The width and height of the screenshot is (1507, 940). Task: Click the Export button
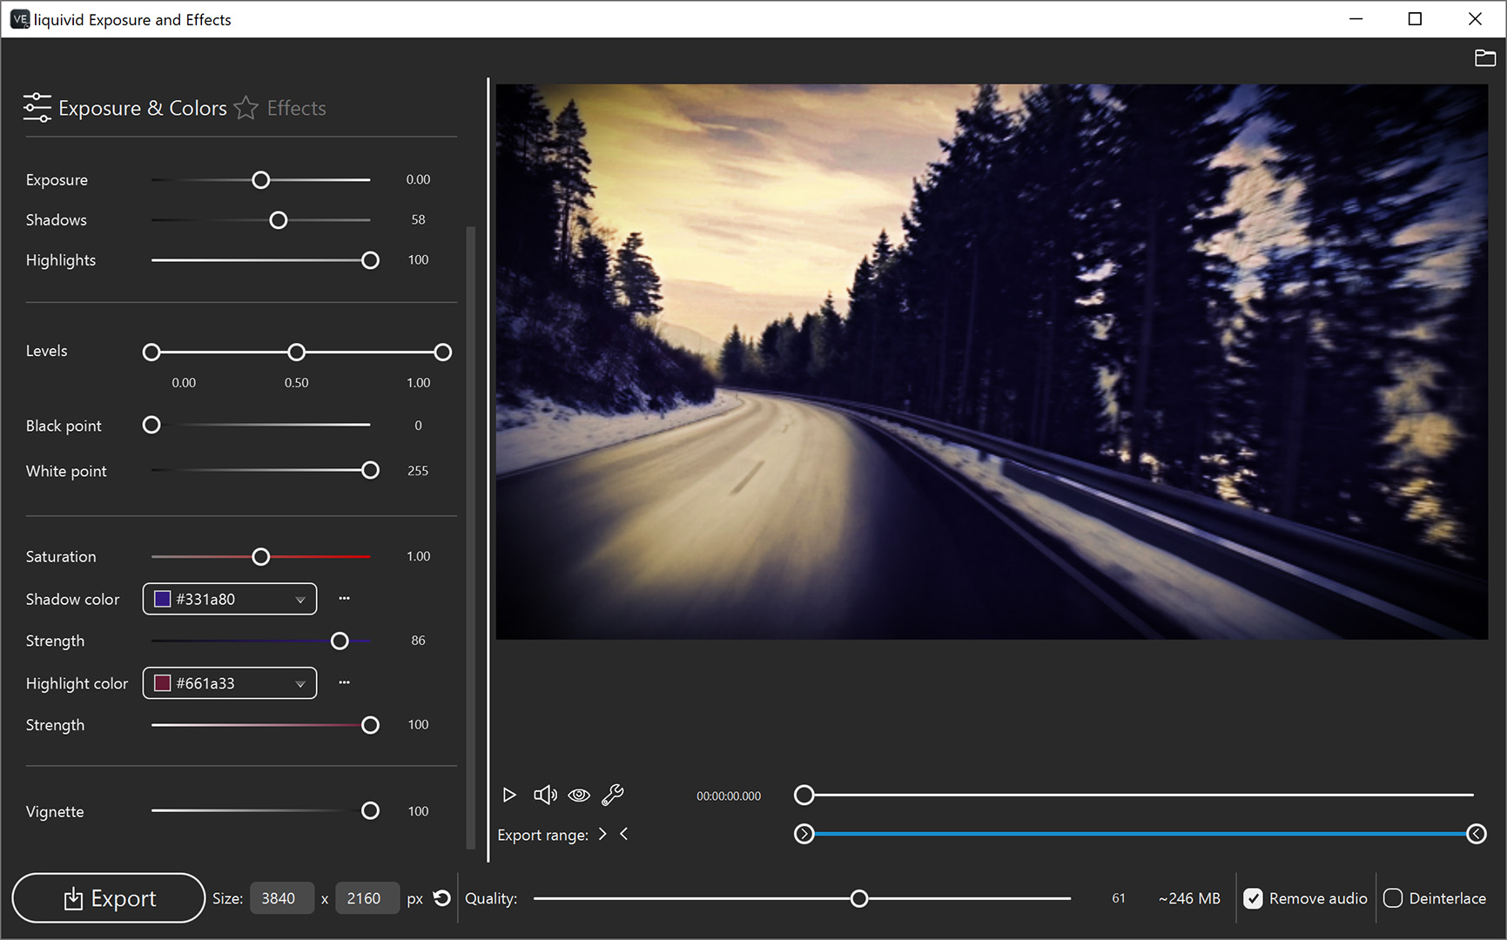pyautogui.click(x=109, y=897)
